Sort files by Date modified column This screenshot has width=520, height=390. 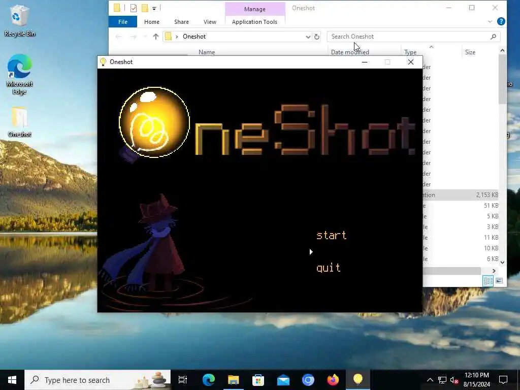click(350, 52)
